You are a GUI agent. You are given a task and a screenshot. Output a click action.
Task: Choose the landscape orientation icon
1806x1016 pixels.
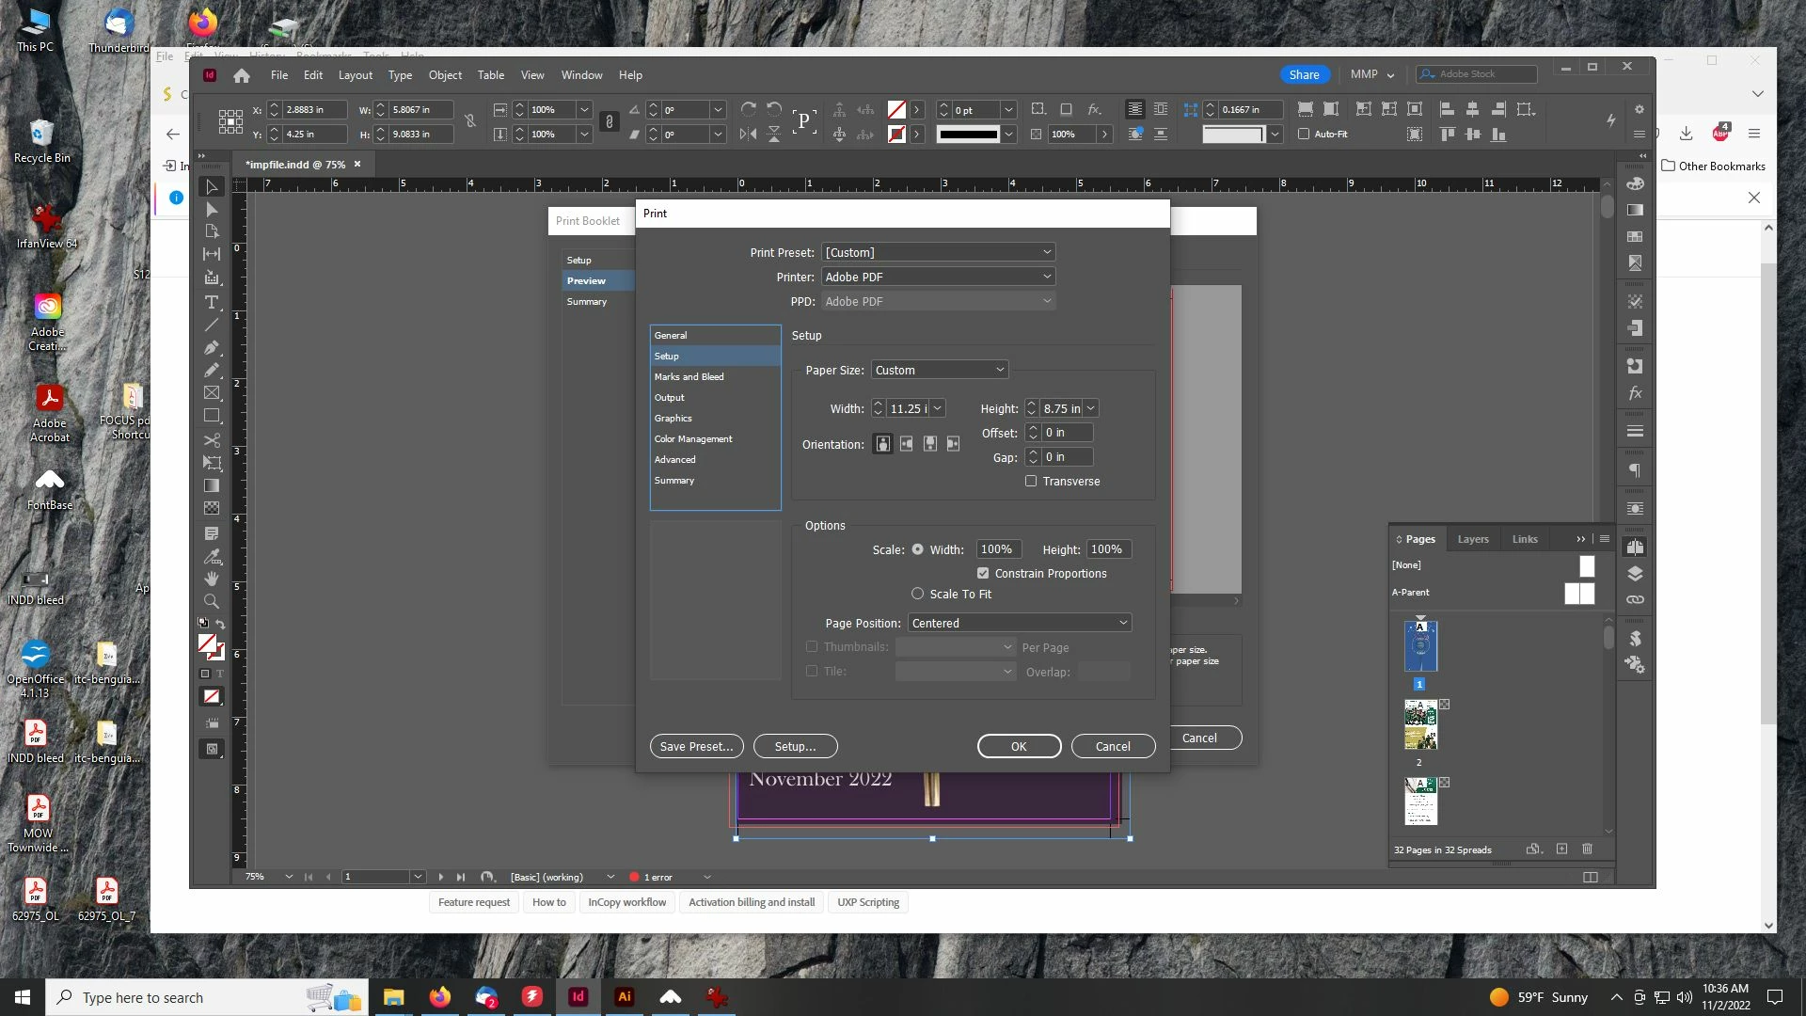pyautogui.click(x=906, y=444)
